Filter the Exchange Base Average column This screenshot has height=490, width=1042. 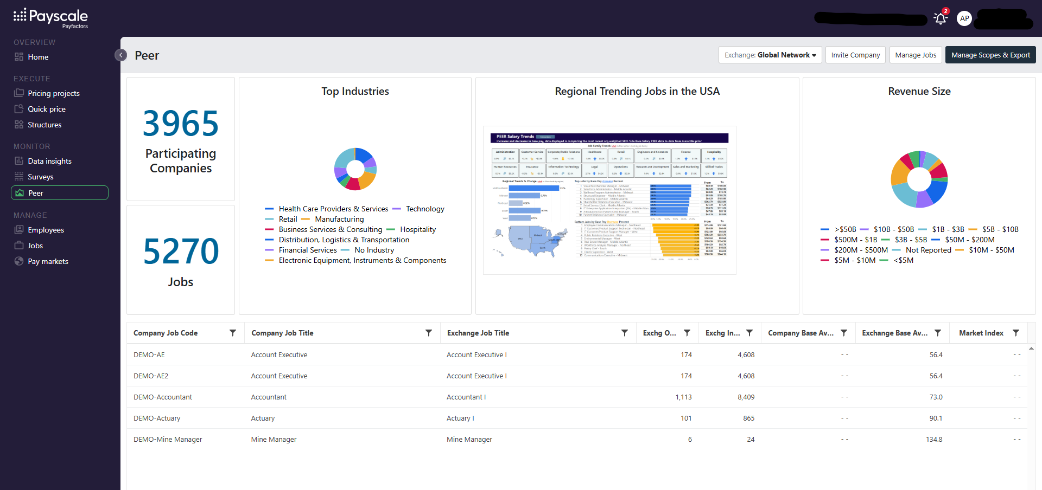pos(938,333)
